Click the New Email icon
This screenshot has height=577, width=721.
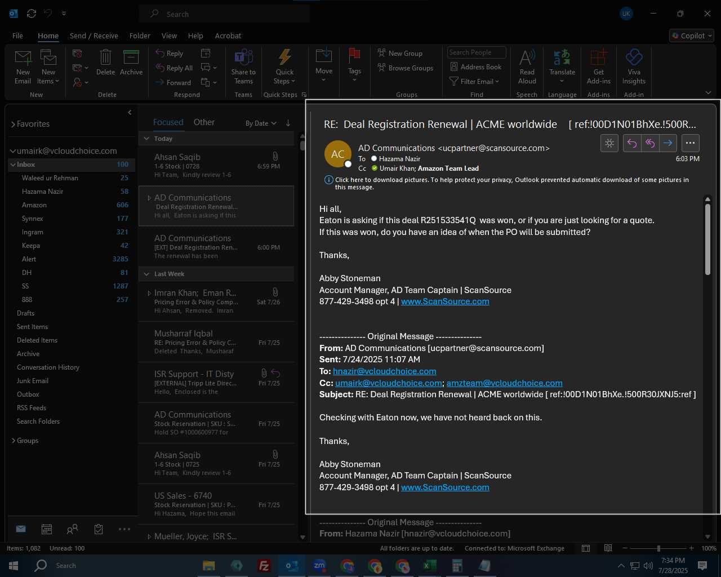pyautogui.click(x=23, y=67)
